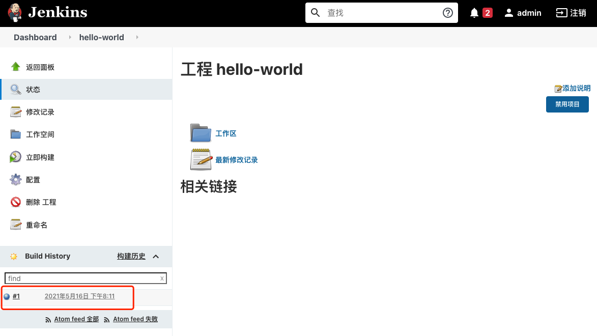This screenshot has height=336, width=597.
Task: Click the 最新修改记录 notepad icon
Action: coord(200,159)
